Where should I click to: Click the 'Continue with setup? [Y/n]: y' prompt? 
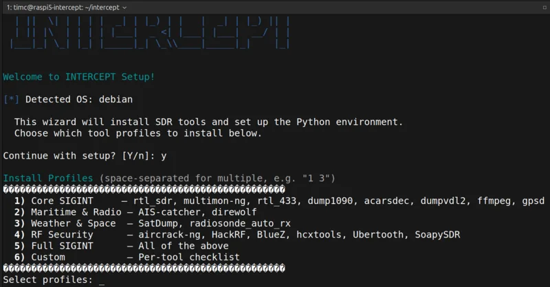click(x=85, y=156)
